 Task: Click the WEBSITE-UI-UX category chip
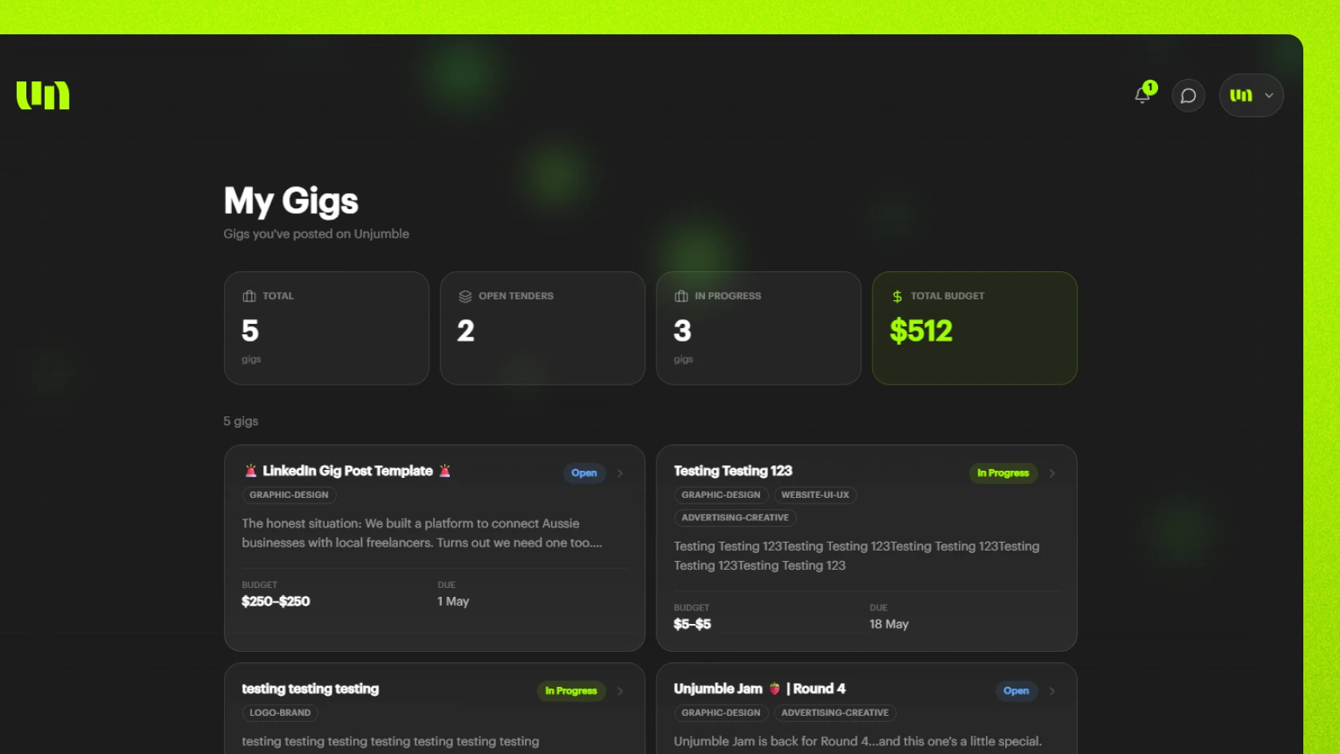(814, 495)
